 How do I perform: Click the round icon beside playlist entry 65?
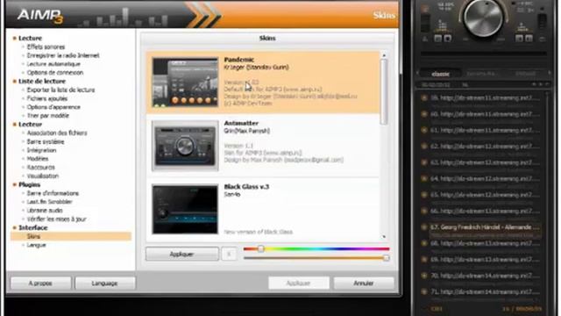(x=424, y=195)
